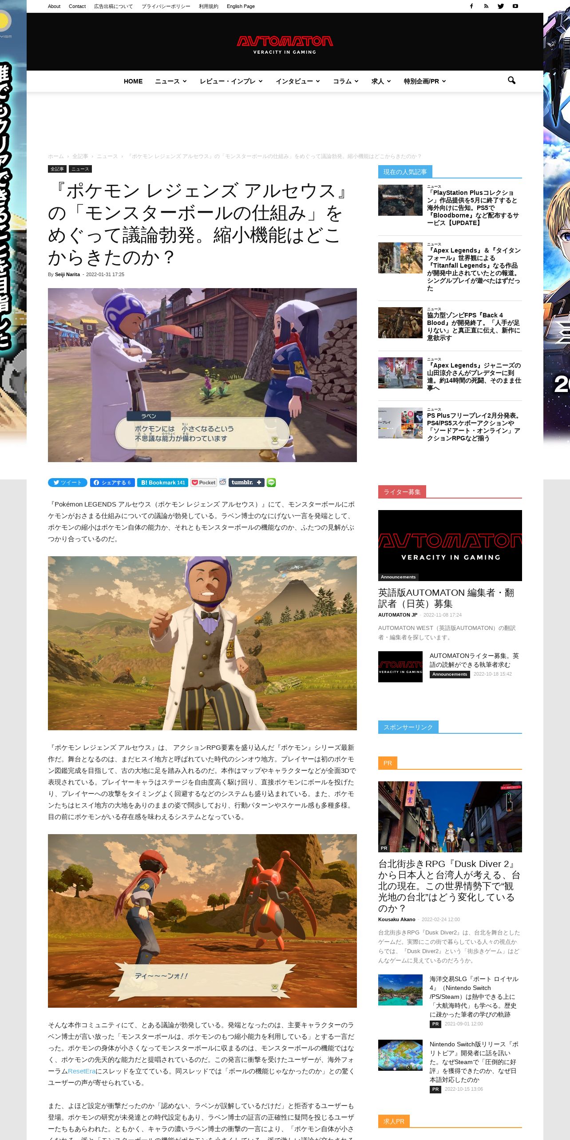Open Apex Legends 山田涼介 article
This screenshot has height=1140, width=570.
(474, 376)
